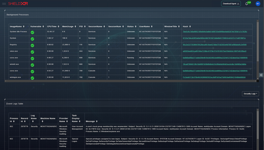Click horizontal scrollbar under processes table

(x=131, y=81)
